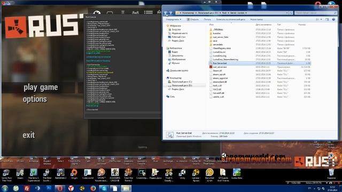The width and height of the screenshot is (342, 192).
Task: Sort by the Тип column header
Action: point(279,25)
